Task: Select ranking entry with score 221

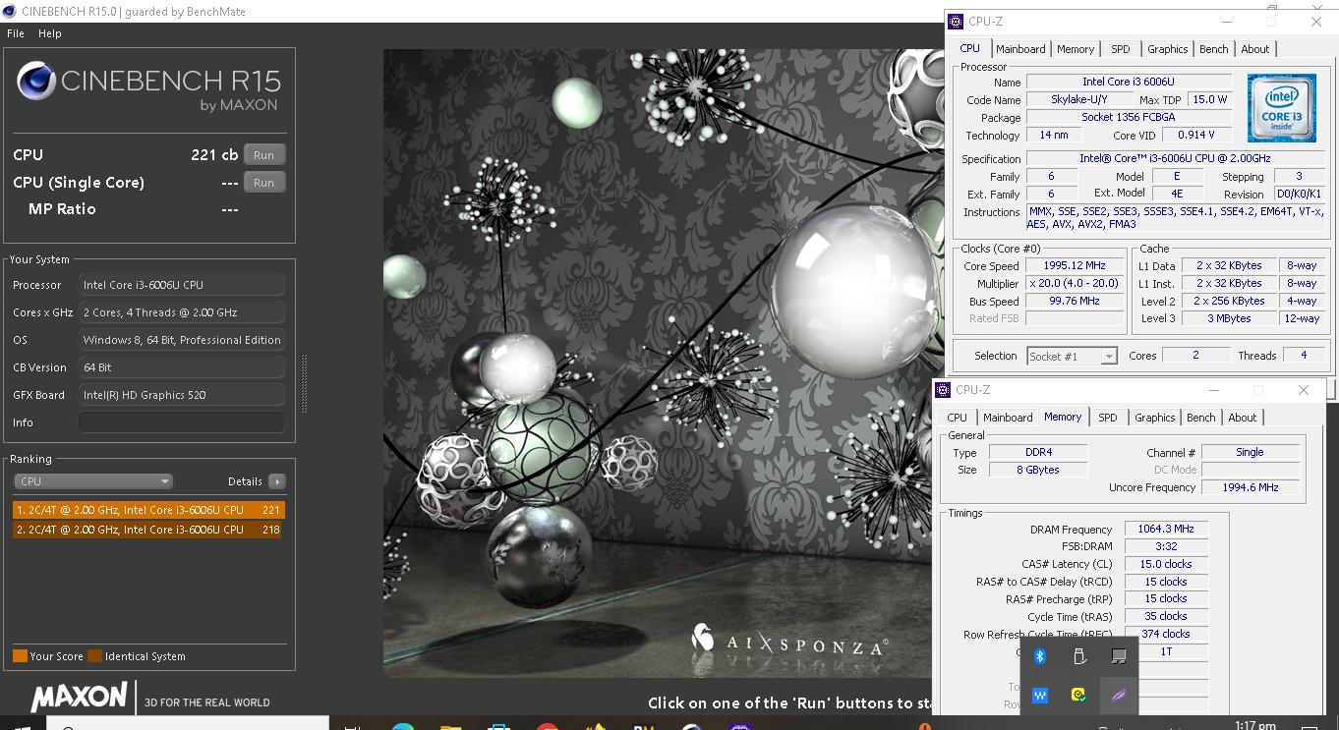Action: pyautogui.click(x=148, y=510)
